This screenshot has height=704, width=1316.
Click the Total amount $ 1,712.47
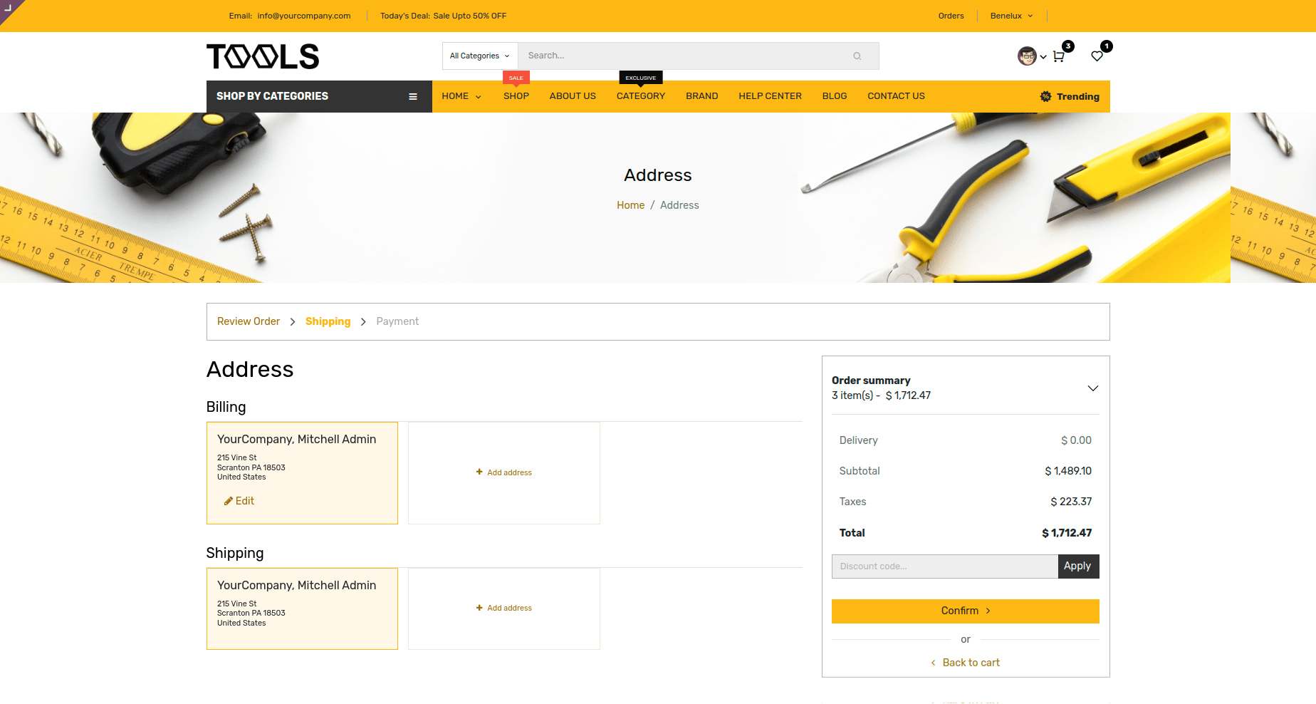click(x=1066, y=533)
